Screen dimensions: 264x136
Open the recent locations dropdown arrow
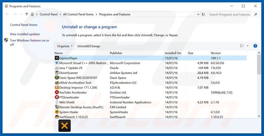(21, 14)
